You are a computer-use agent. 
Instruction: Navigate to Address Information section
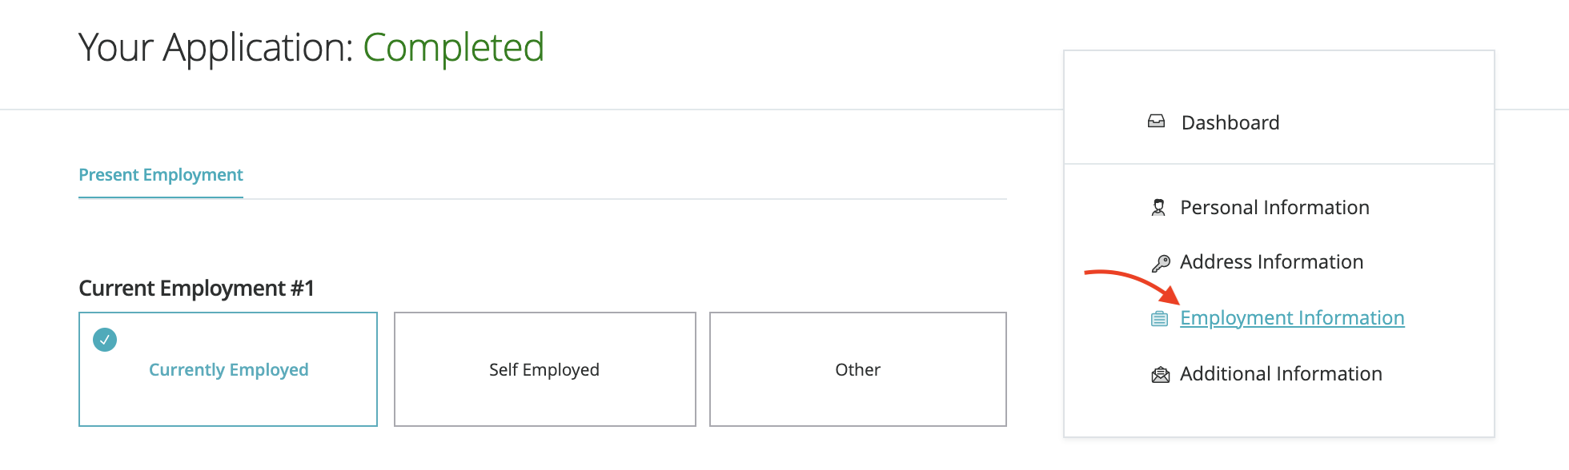(1271, 262)
